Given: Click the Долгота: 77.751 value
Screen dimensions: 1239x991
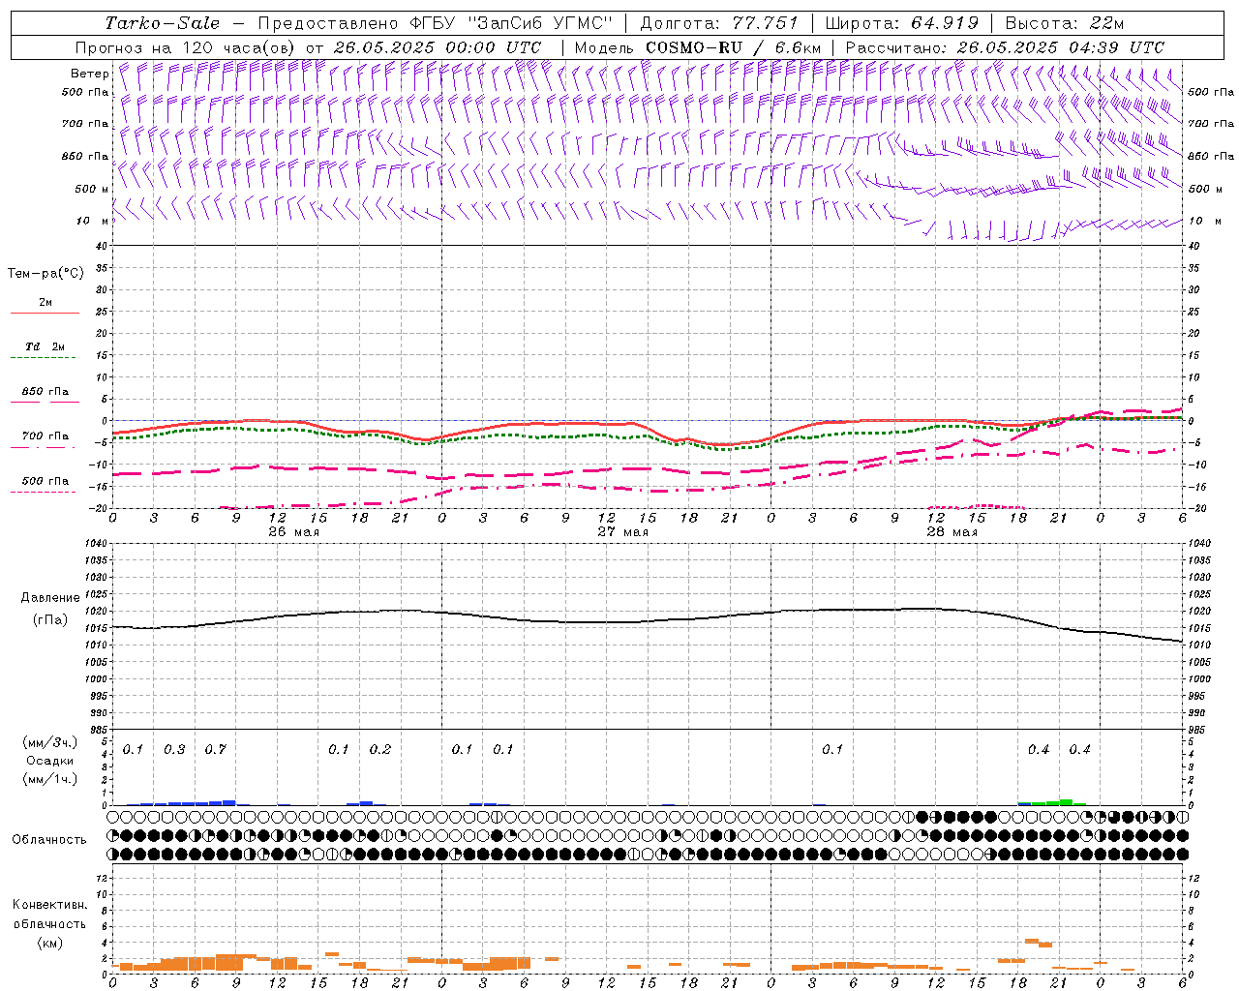Looking at the screenshot, I should coord(719,23).
